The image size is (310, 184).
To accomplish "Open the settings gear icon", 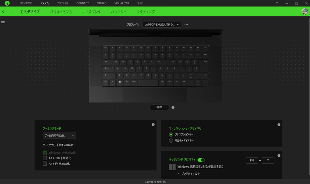I will pos(277,3).
